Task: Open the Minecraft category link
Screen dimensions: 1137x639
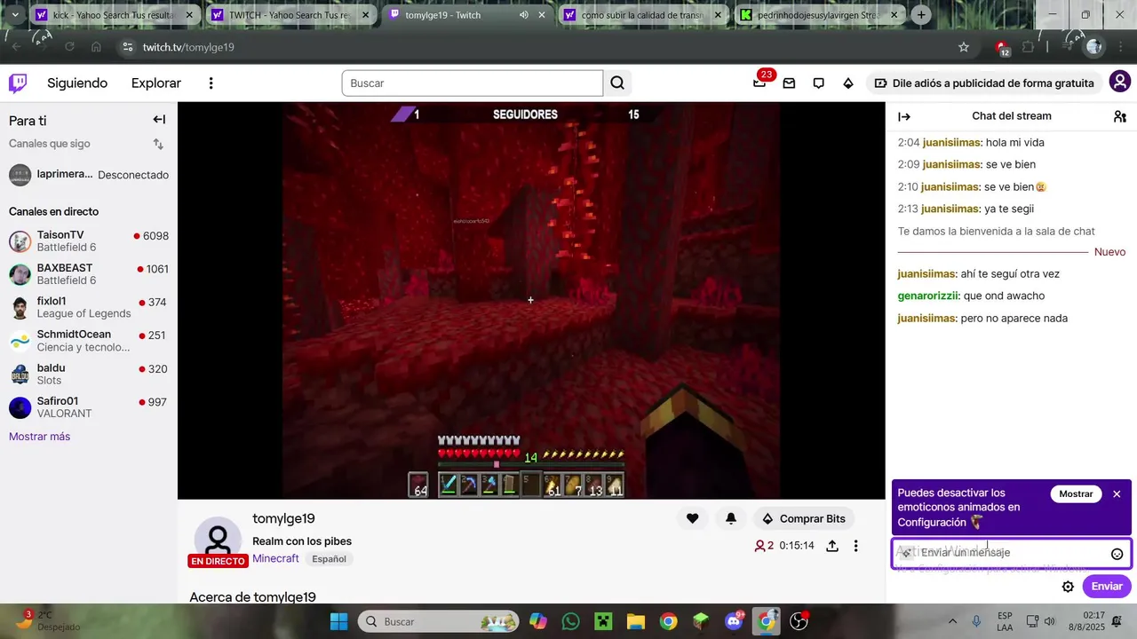Action: [275, 558]
